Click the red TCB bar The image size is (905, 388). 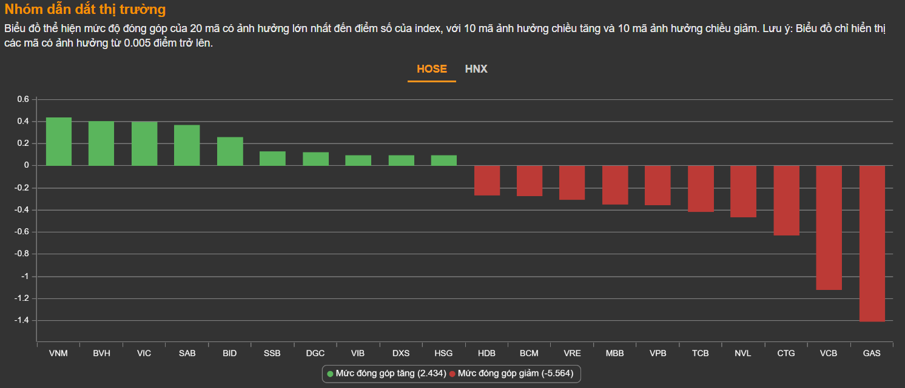tap(701, 188)
